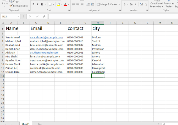Decrease indent
Viewport: 178px width, 125px height.
[88, 4]
